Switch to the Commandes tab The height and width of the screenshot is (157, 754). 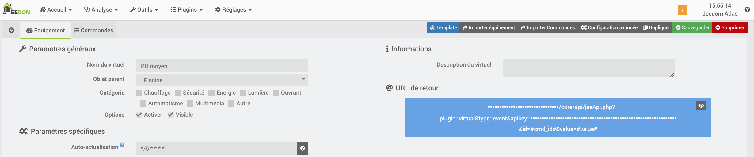93,30
